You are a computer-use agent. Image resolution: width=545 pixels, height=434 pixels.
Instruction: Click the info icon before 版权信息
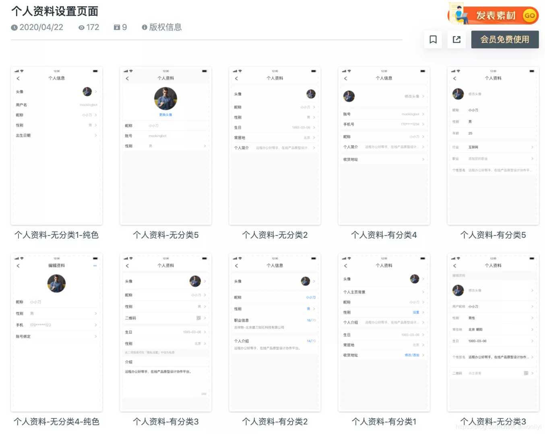point(145,28)
